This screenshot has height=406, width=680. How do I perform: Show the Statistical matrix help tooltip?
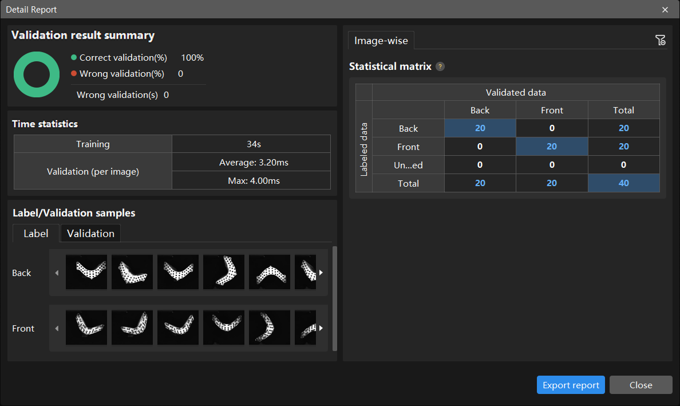(x=440, y=66)
